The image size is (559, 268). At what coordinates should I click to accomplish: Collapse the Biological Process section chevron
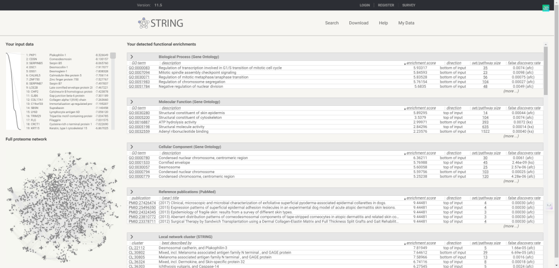[x=131, y=56]
